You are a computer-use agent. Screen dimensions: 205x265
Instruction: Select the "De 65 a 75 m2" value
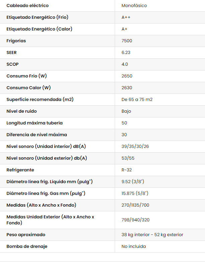(x=137, y=100)
